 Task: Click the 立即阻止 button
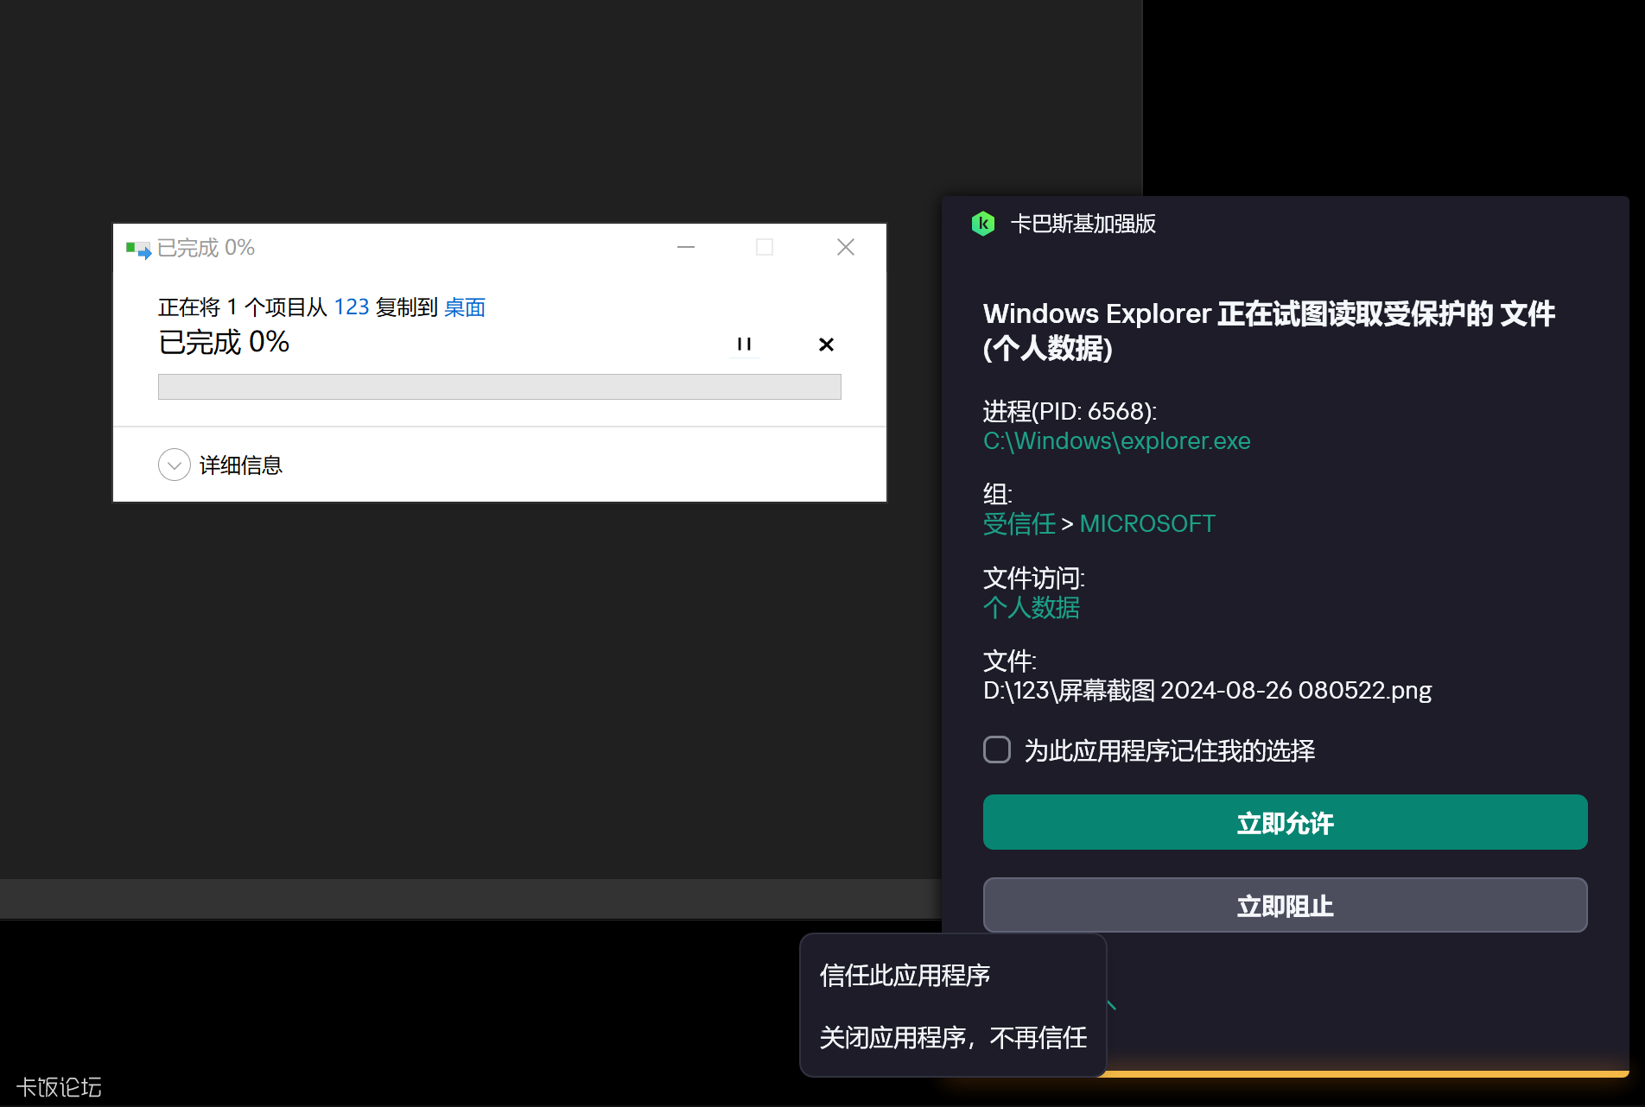tap(1285, 905)
